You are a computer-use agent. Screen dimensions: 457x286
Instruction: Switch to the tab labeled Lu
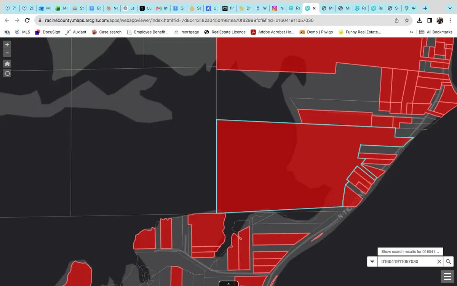(x=146, y=8)
